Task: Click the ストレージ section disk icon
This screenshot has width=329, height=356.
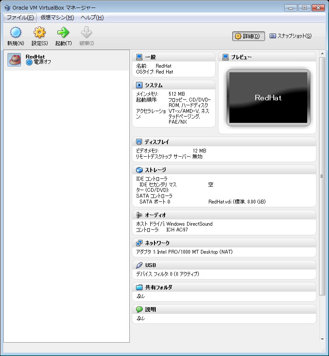Action: [139, 170]
